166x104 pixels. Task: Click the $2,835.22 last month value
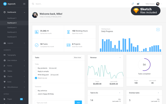(114, 84)
